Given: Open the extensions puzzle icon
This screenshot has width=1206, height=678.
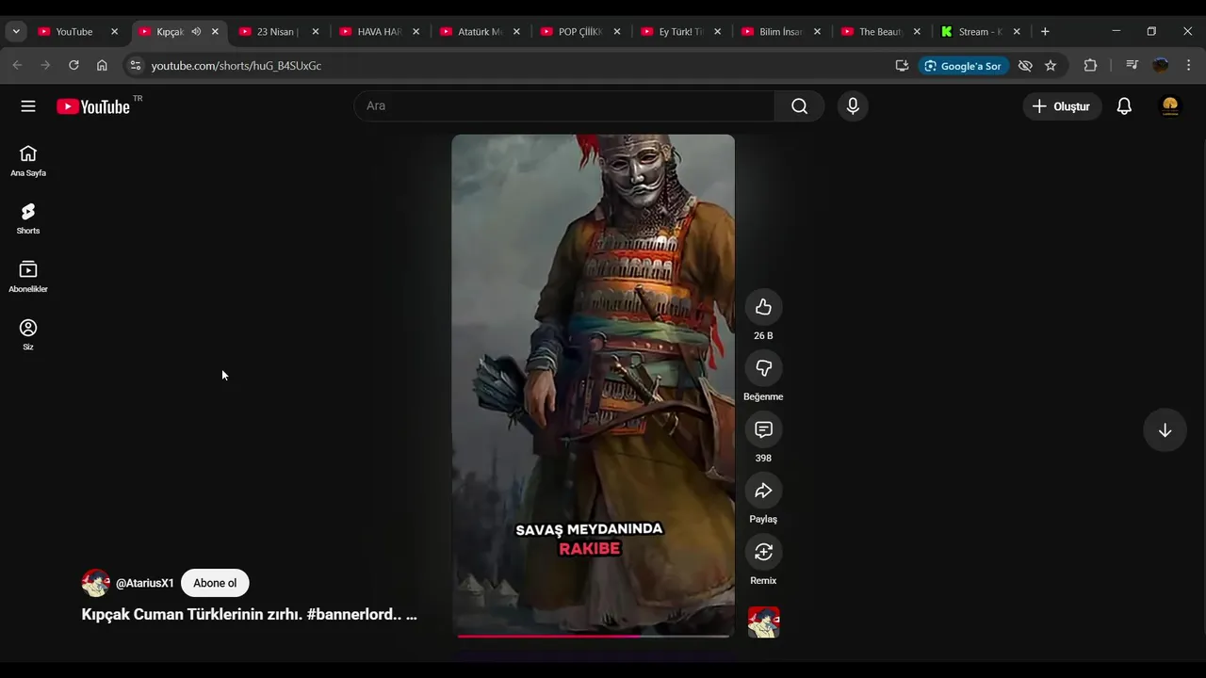Looking at the screenshot, I should click(x=1090, y=66).
